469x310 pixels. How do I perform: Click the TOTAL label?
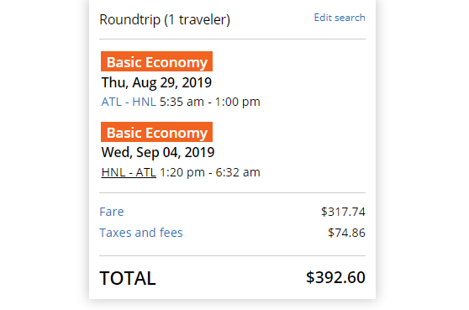tap(128, 278)
